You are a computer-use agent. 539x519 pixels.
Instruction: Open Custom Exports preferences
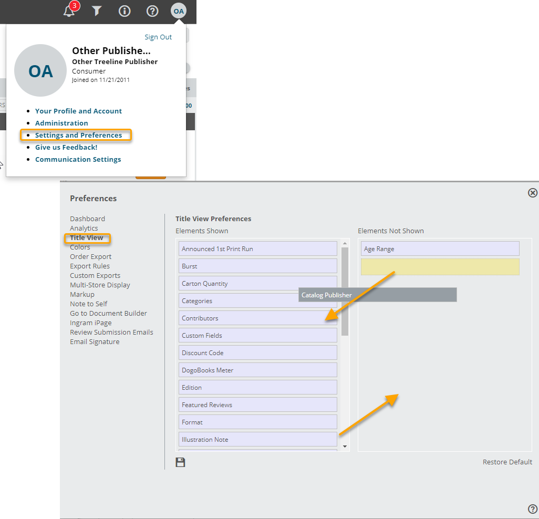[95, 275]
